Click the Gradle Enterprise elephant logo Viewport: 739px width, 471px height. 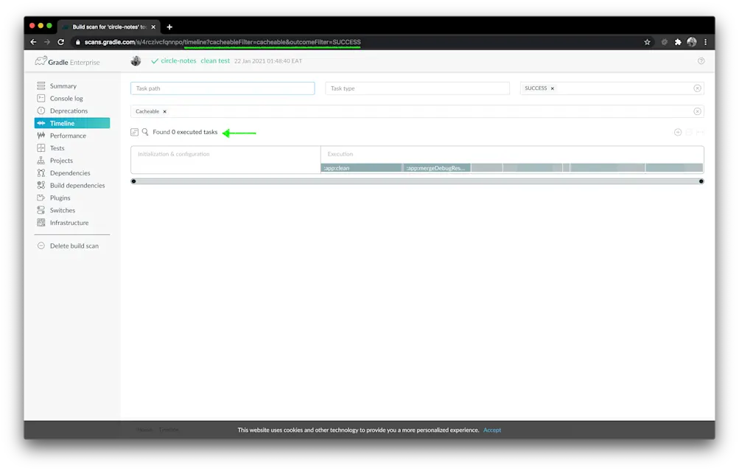pyautogui.click(x=41, y=61)
